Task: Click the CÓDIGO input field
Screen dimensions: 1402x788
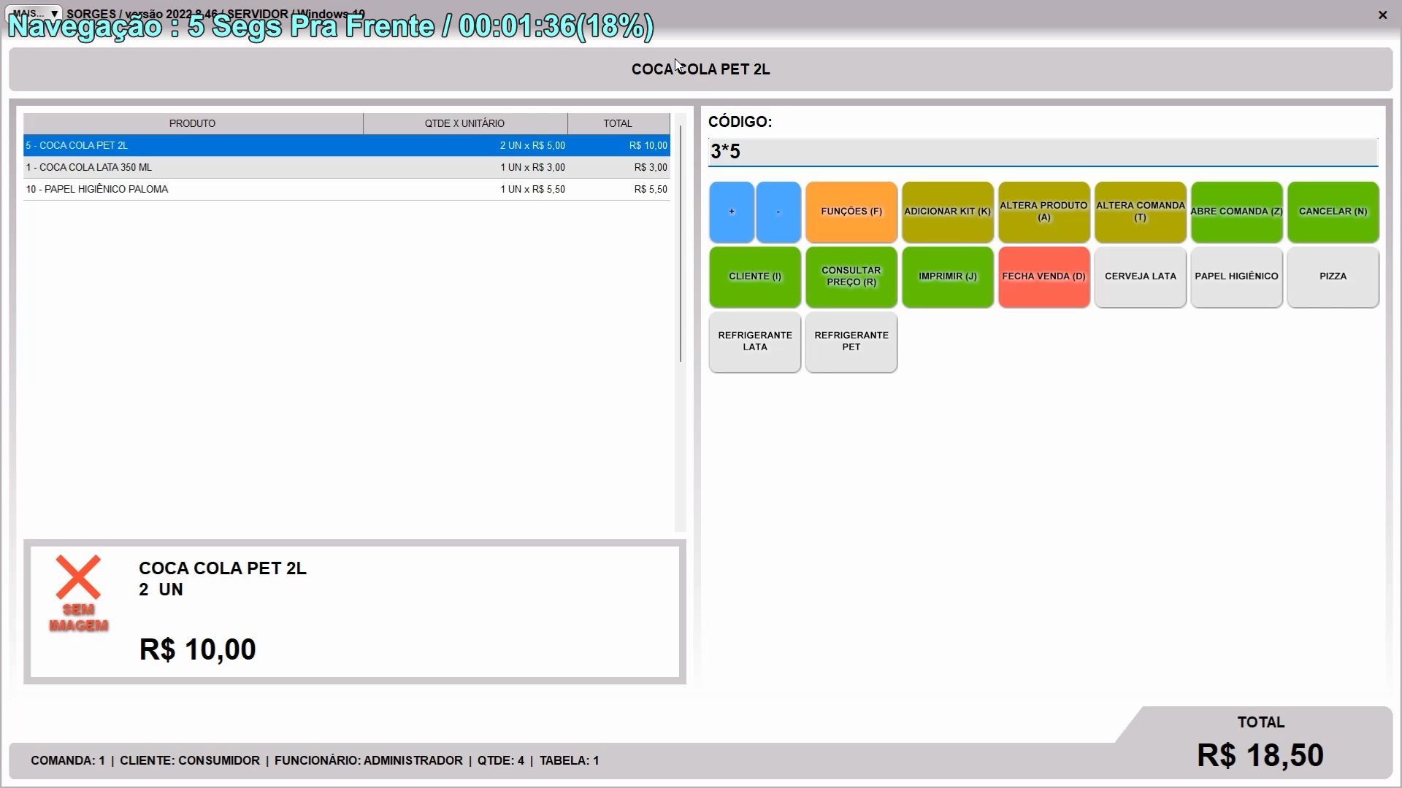Action: 1042,152
